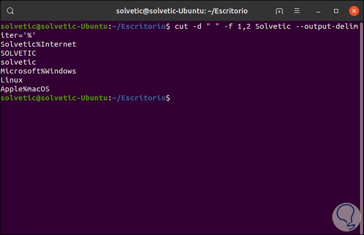
Task: Click the Solvetic%Internet output line
Action: coord(38,44)
